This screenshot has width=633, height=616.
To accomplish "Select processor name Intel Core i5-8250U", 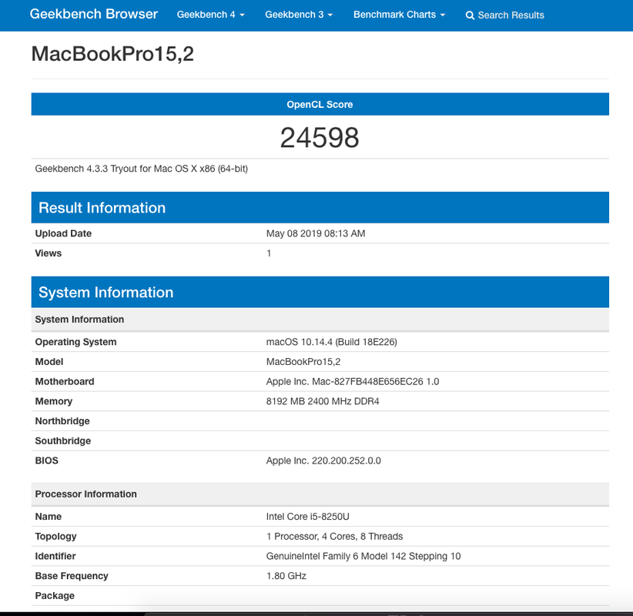I will [307, 517].
